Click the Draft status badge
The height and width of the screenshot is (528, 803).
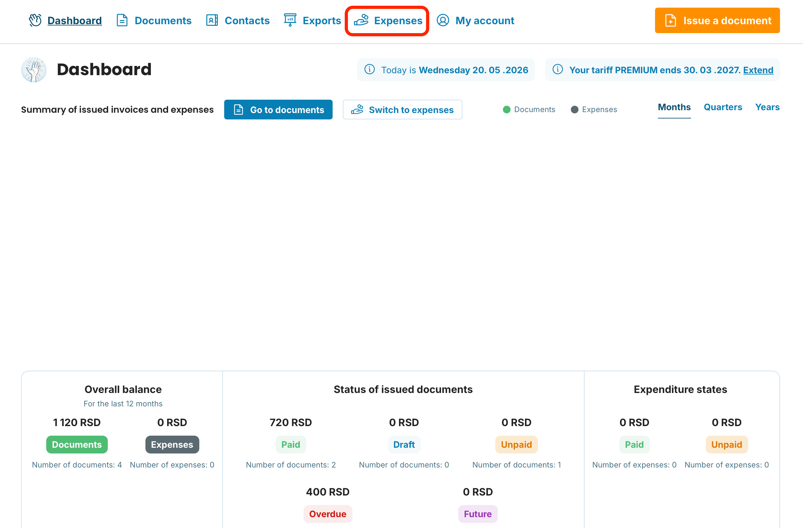click(404, 445)
